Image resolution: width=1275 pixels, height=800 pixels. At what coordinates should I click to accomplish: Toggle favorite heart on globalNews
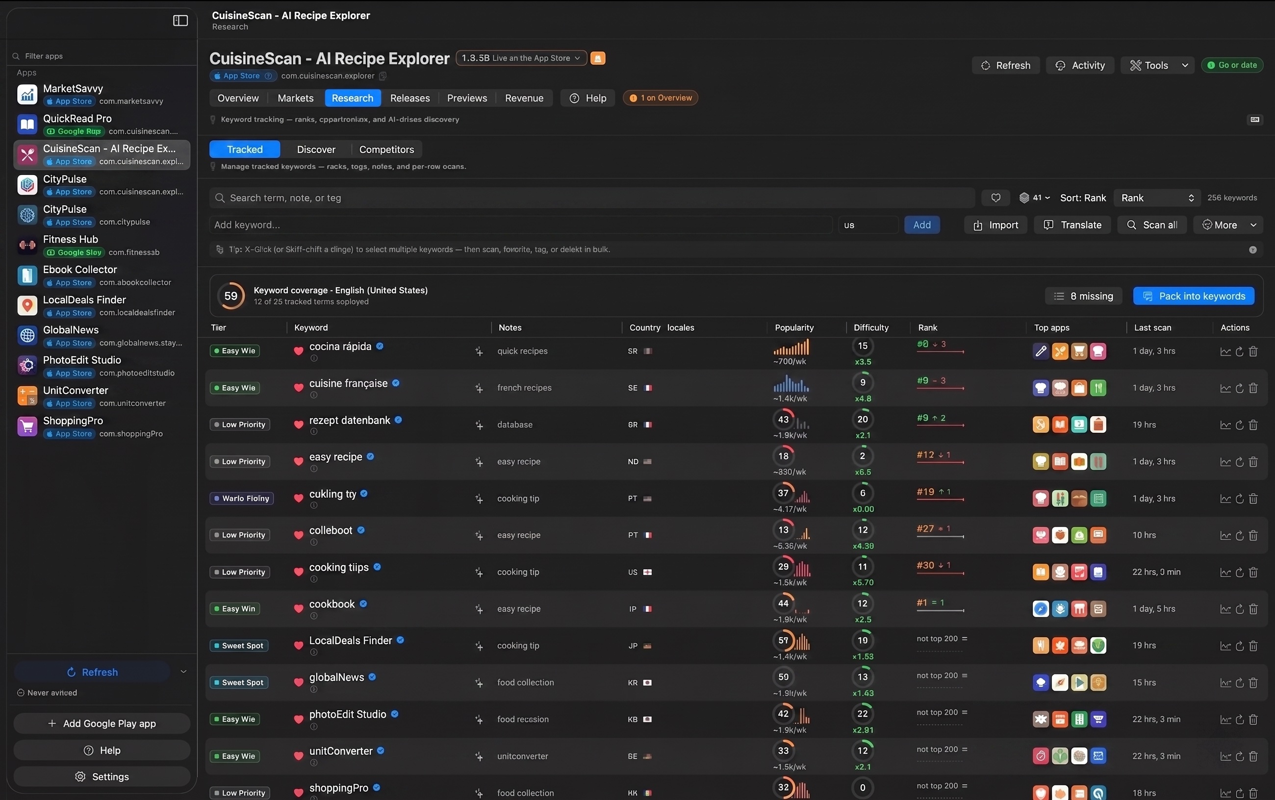(299, 682)
